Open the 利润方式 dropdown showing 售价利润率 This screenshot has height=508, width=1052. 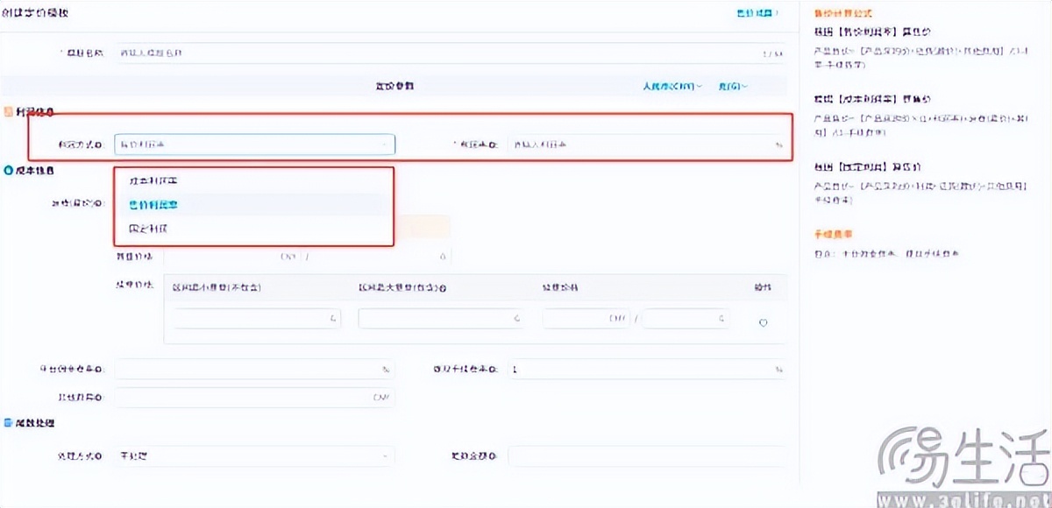[x=254, y=145]
